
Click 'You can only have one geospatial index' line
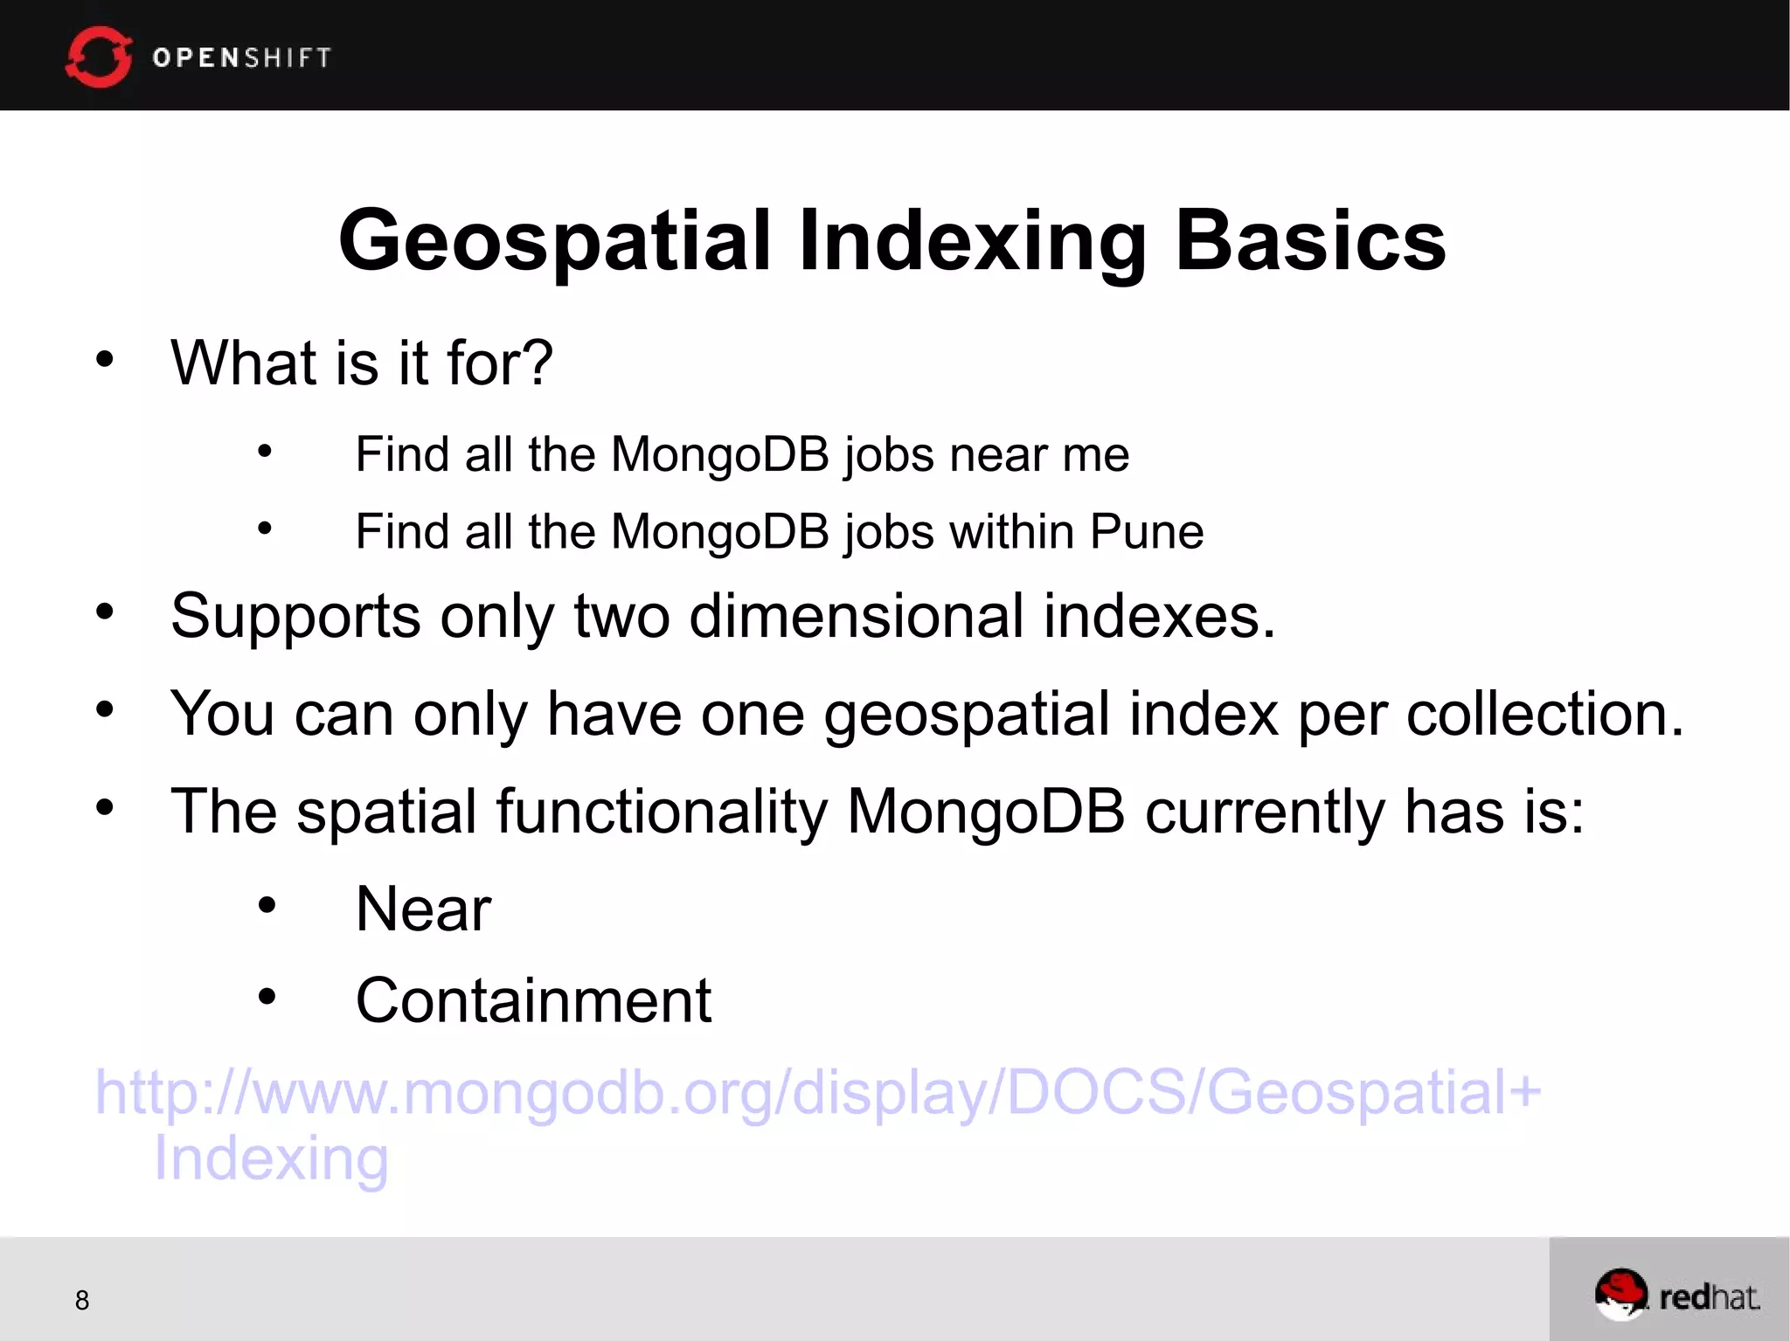(x=926, y=714)
